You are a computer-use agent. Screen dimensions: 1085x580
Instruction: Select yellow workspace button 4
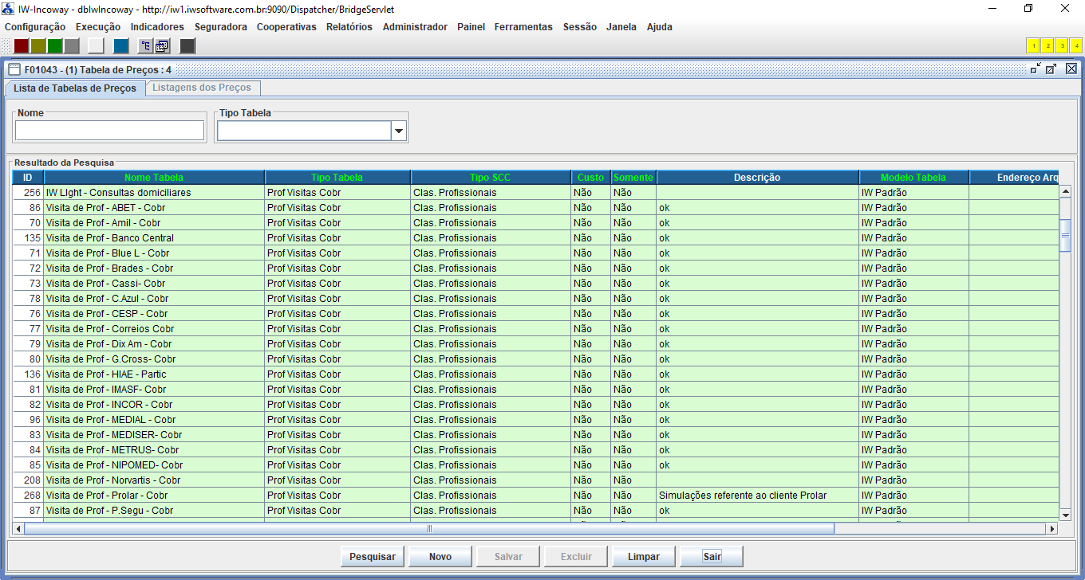[1075, 45]
